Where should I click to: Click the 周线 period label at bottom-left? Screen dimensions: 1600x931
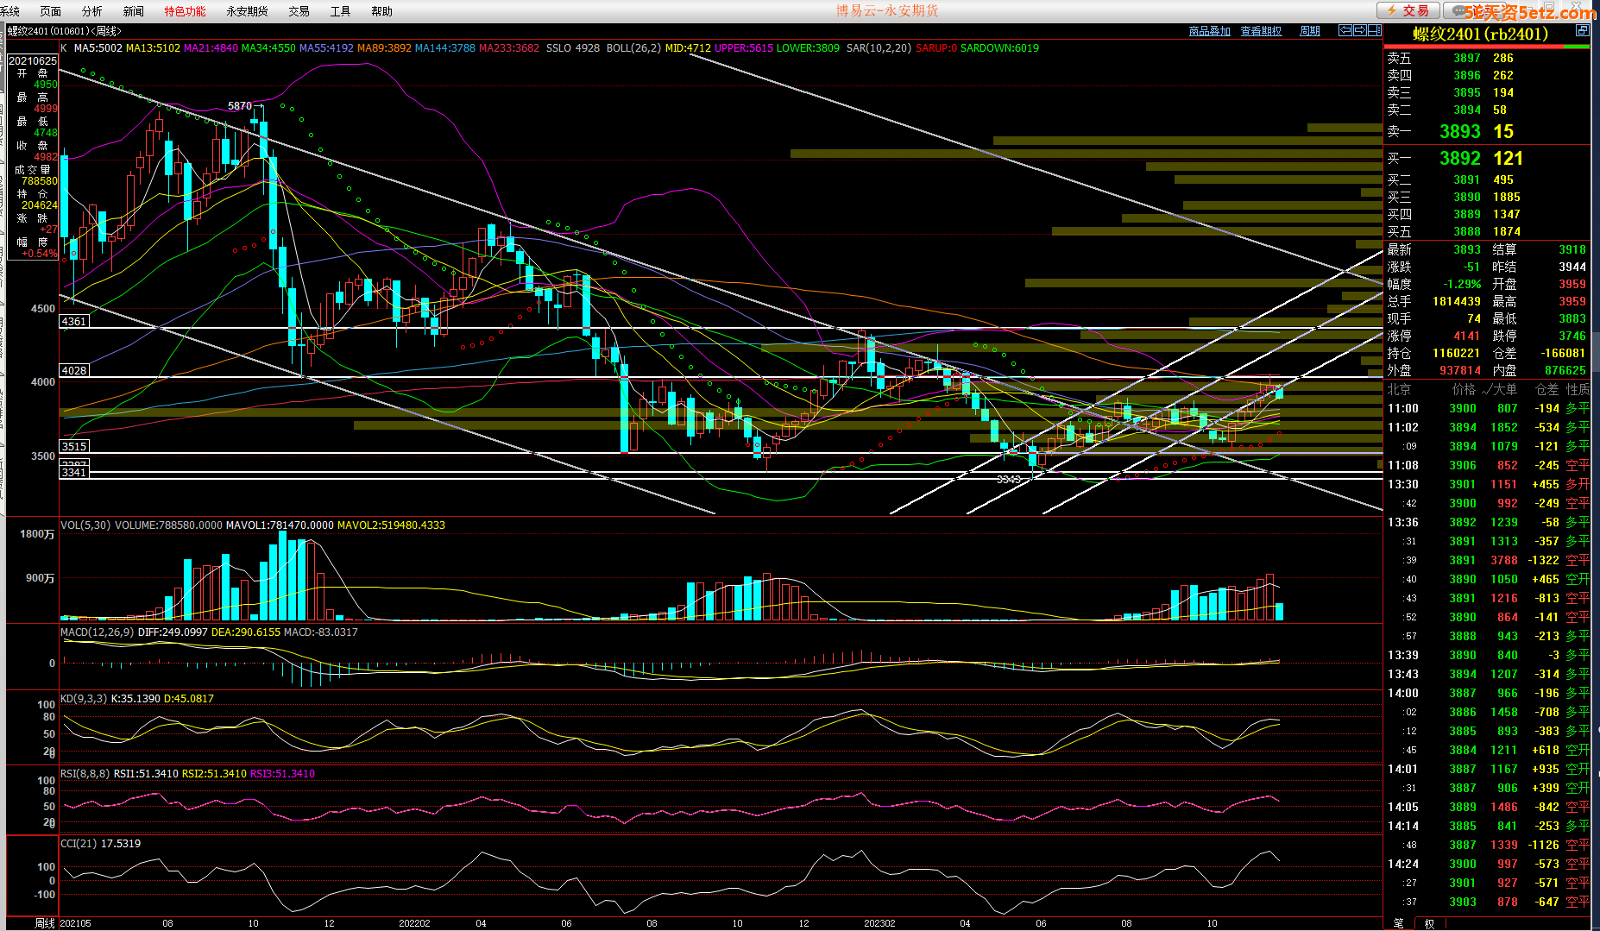tap(45, 923)
